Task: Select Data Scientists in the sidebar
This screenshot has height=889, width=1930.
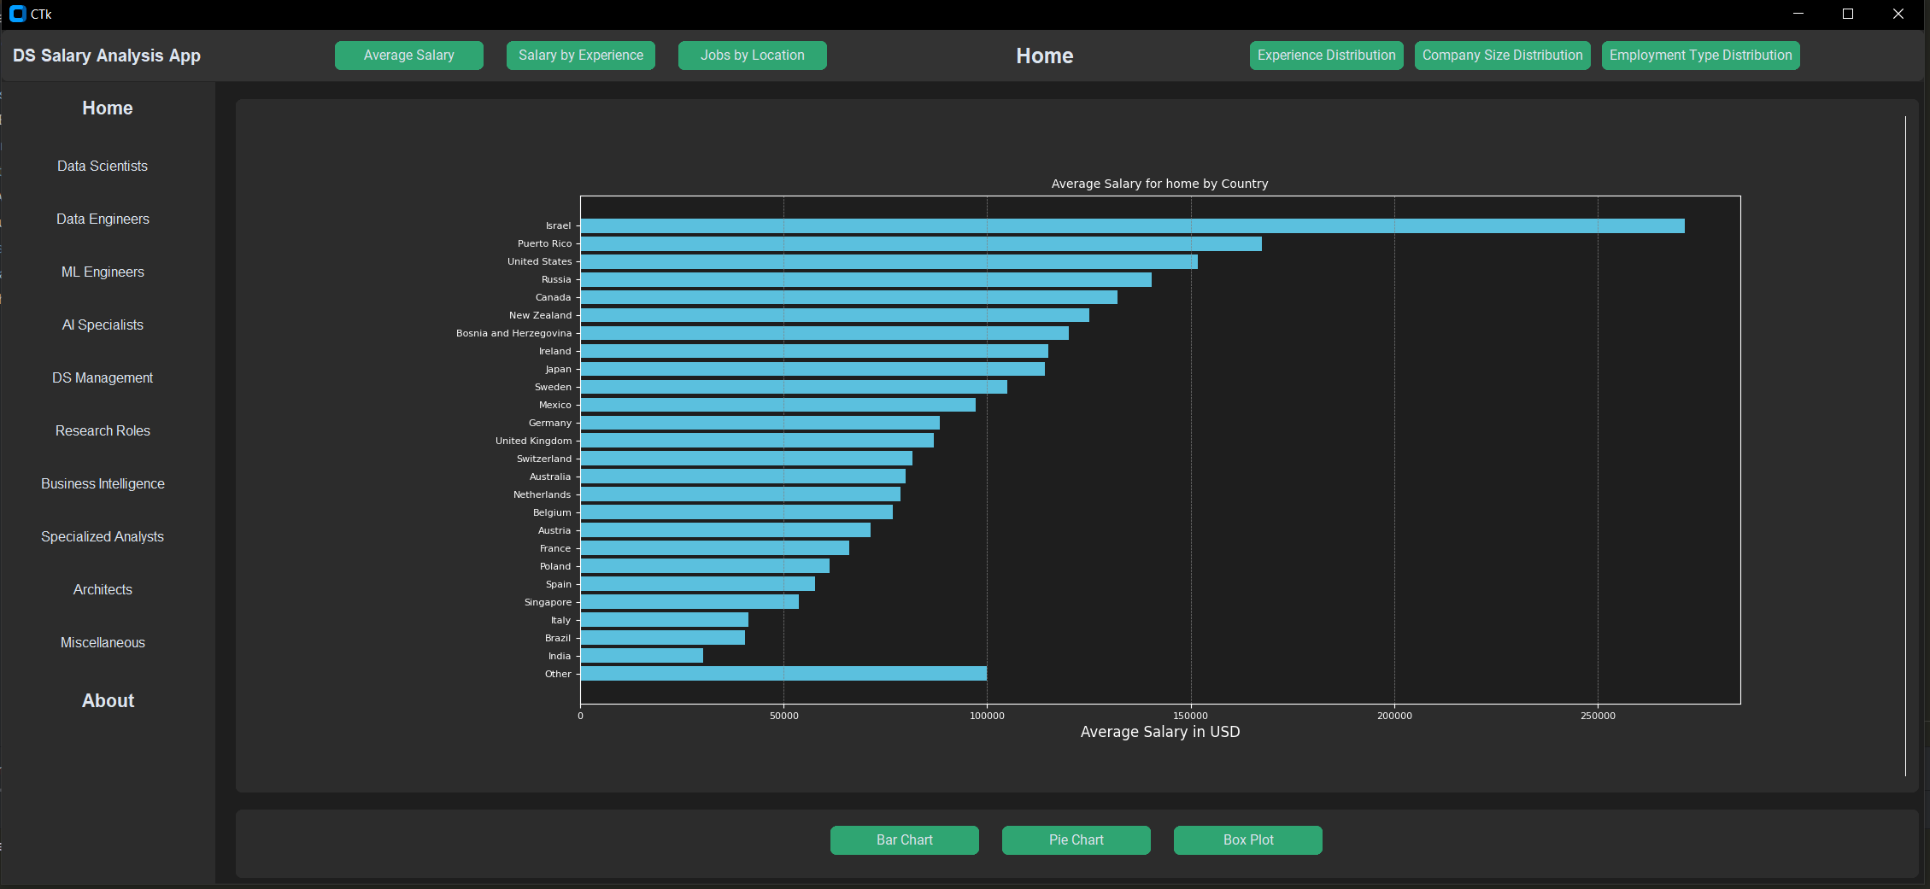Action: (x=102, y=166)
